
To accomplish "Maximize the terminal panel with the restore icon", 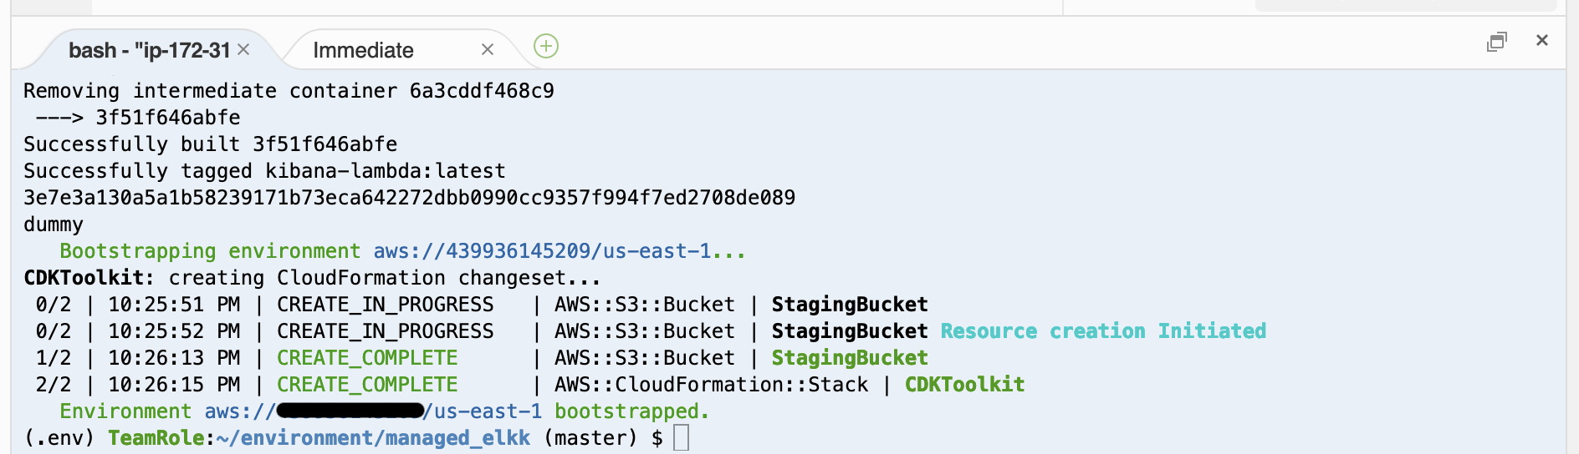I will point(1496,41).
